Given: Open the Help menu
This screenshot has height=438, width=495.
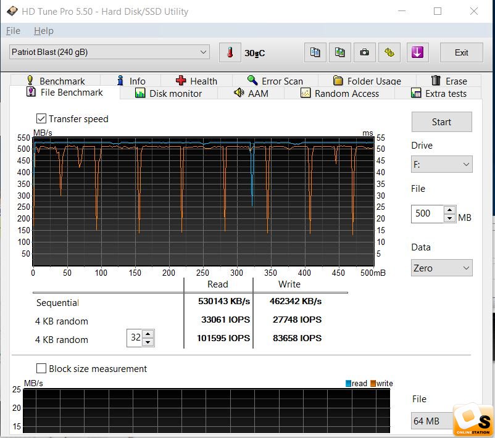Looking at the screenshot, I should [44, 31].
